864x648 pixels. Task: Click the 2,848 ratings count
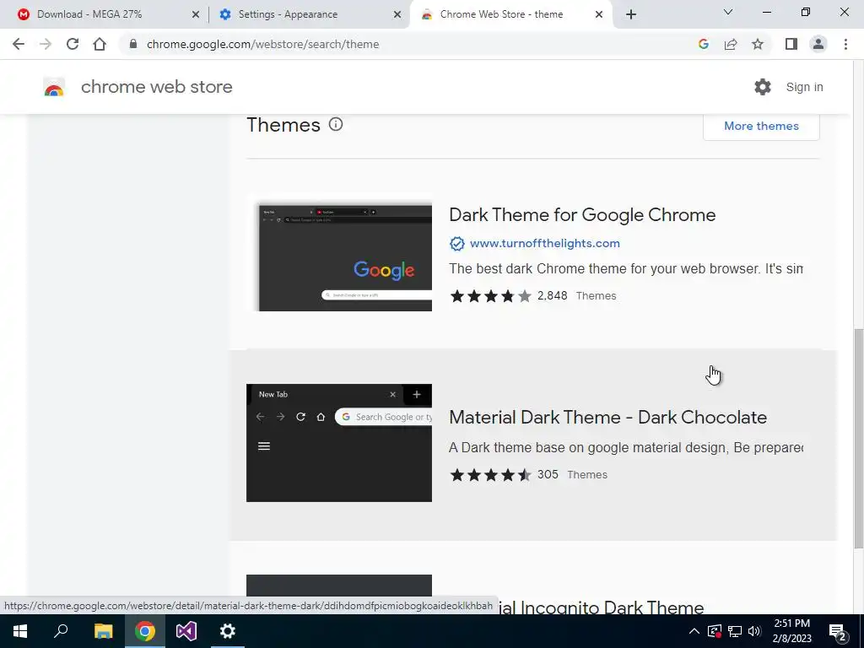point(552,295)
